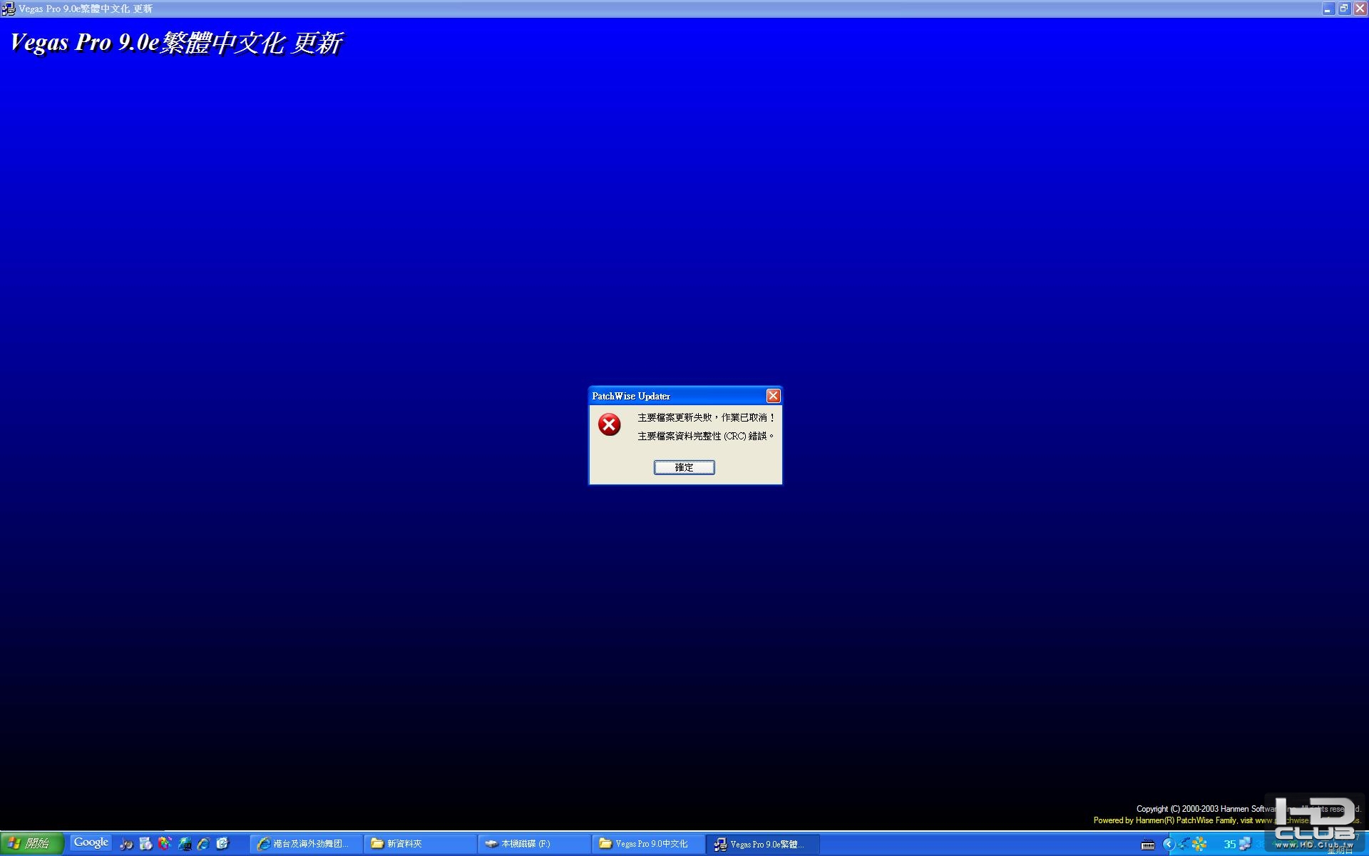Expand hidden system tray icons arrow
This screenshot has width=1369, height=856.
coord(1168,845)
